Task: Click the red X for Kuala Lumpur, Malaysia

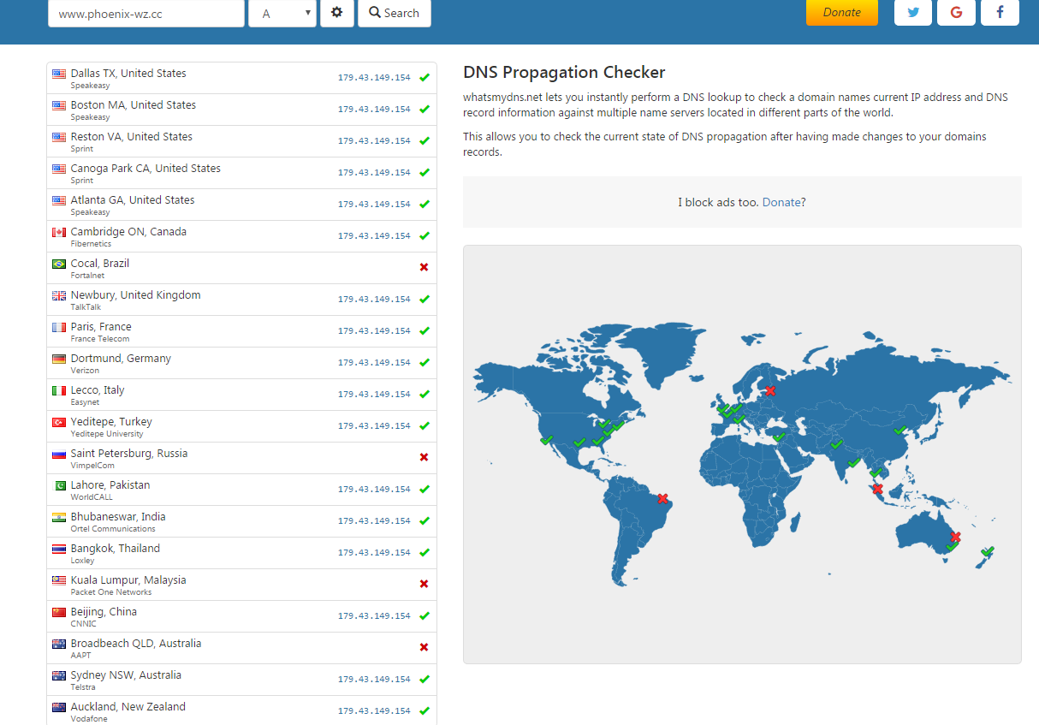Action: (425, 585)
